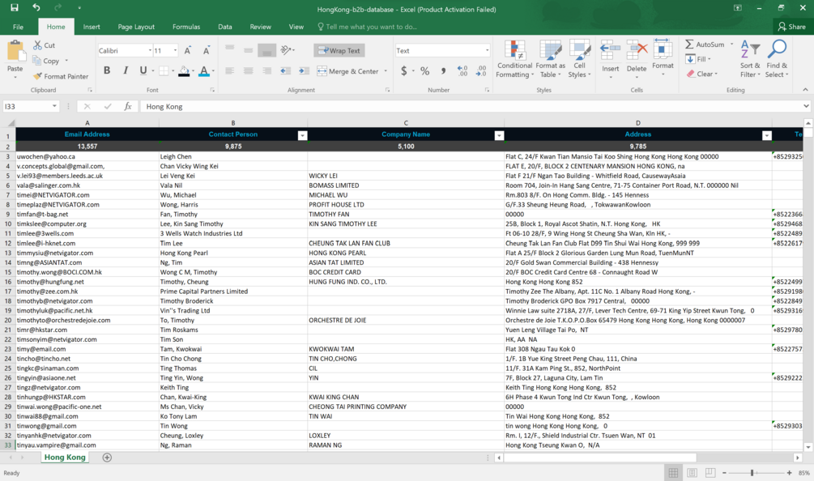
Task: Open Cell Styles gallery
Action: pos(579,59)
